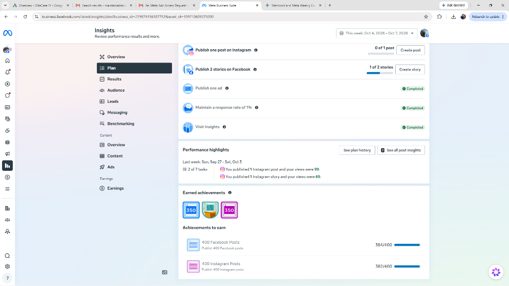Screen dimensions: 509x286
Task: Click the profile avatar at top right of Insights
Action: pyautogui.click(x=424, y=33)
